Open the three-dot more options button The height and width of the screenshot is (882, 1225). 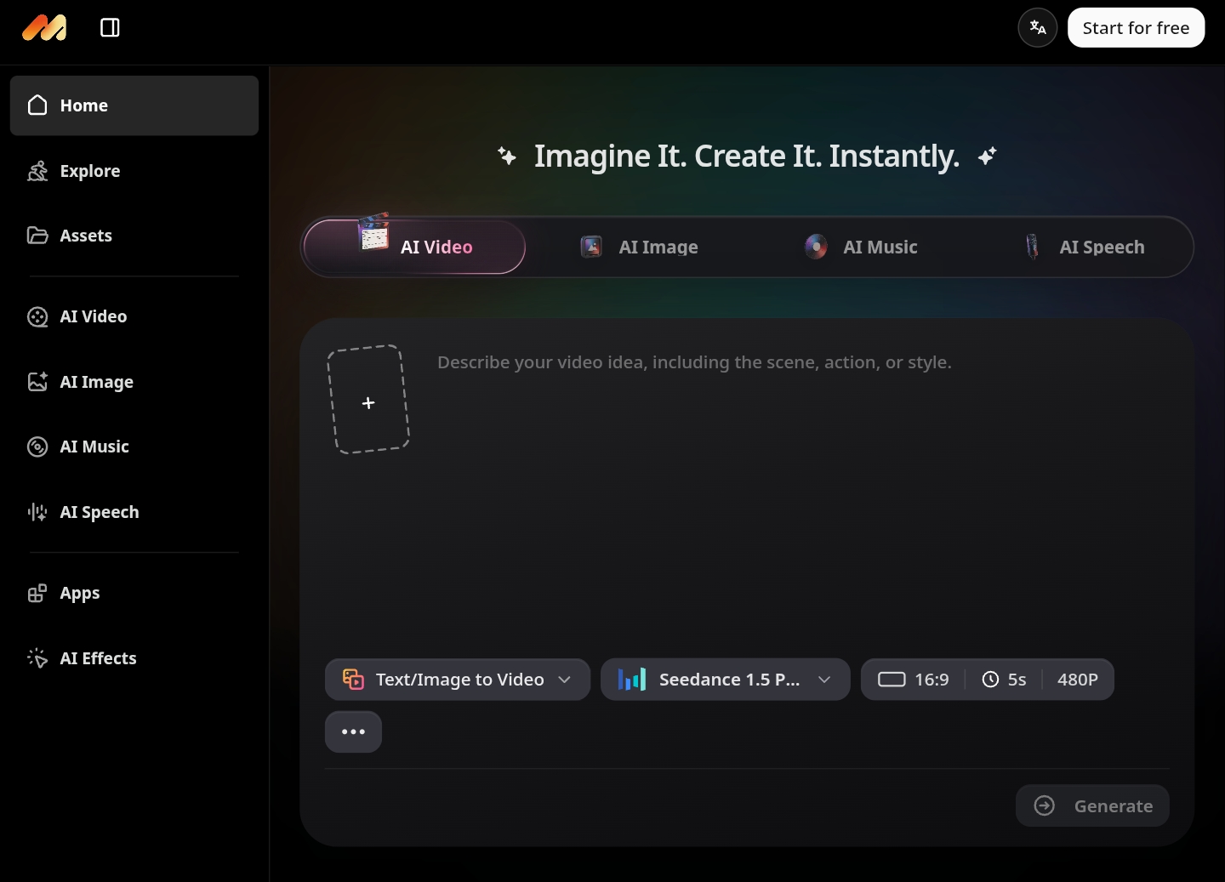coord(353,731)
